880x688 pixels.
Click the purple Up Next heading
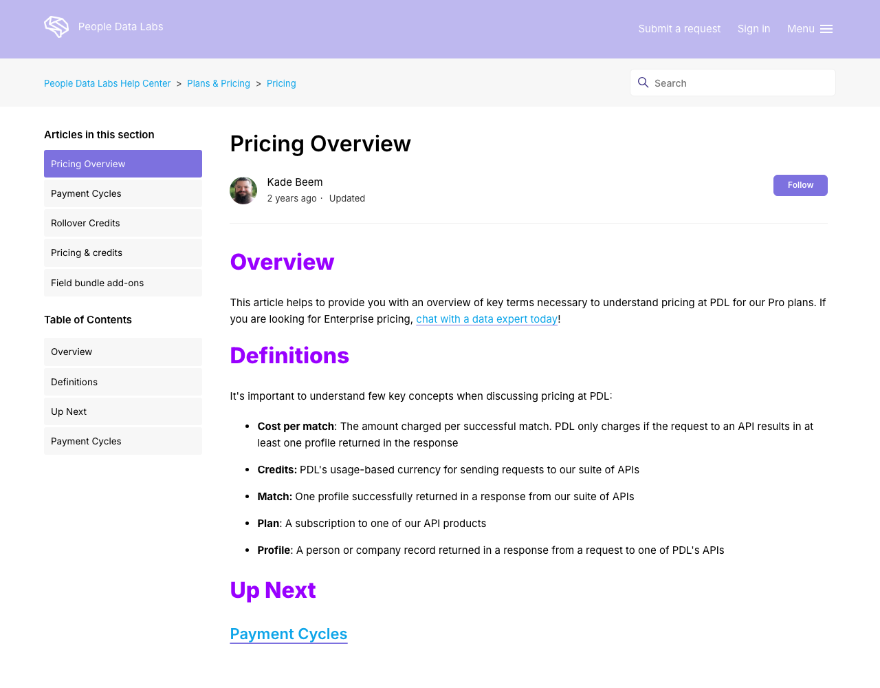click(x=273, y=590)
